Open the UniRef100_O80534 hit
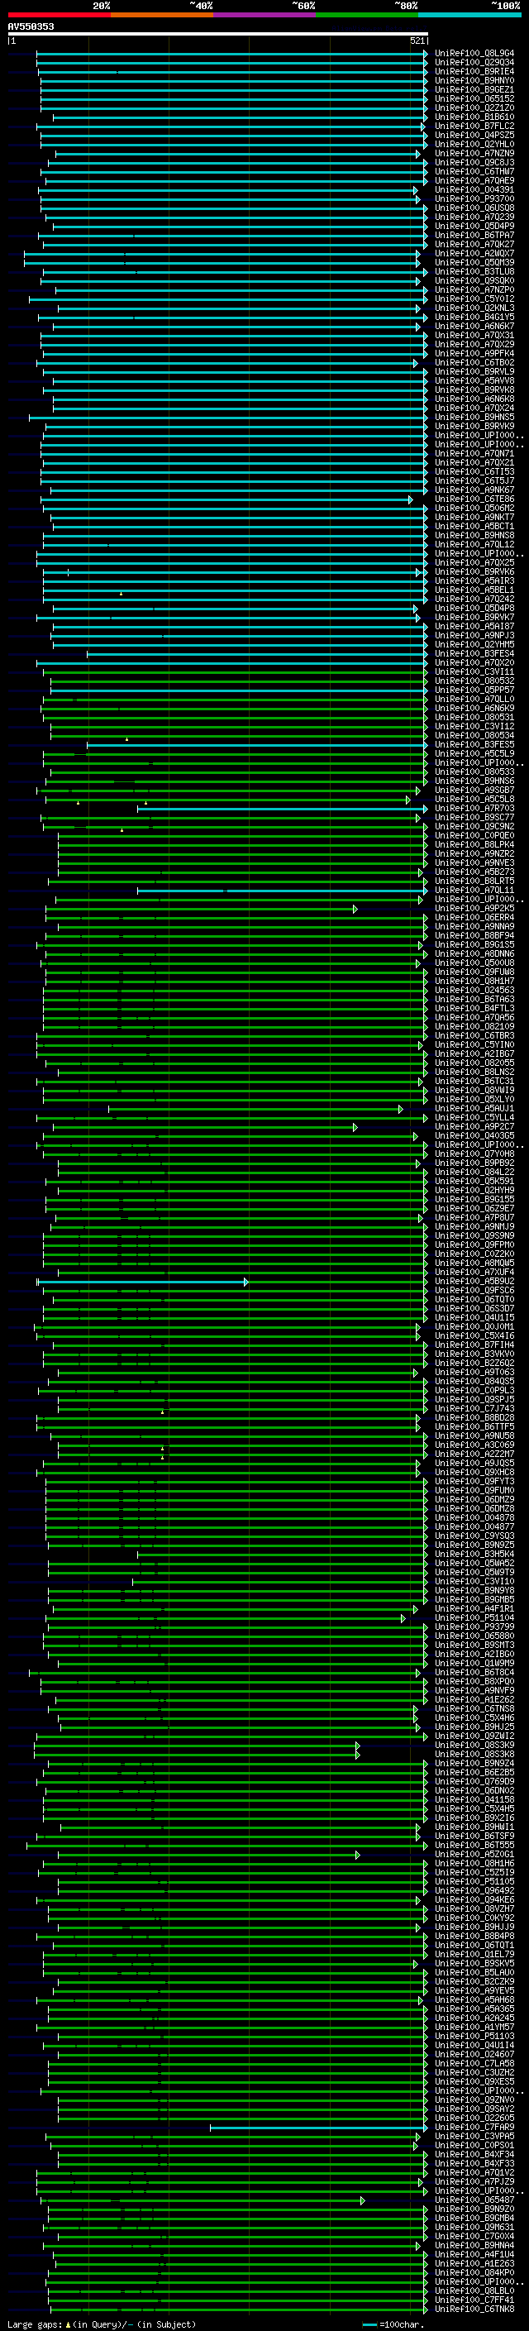529x2331 pixels. click(x=474, y=735)
